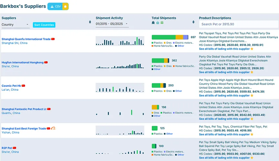Viewport: 279px width, 161px height.
Task: Click China flag beside Shanghai Fantastic Pet
Action: click(x=49, y=109)
